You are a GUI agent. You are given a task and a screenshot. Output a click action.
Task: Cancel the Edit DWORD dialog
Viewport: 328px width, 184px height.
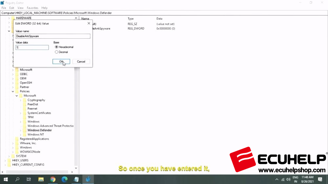coord(81,62)
